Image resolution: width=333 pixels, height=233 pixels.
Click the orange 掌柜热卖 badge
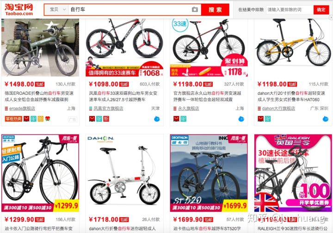coord(13,119)
